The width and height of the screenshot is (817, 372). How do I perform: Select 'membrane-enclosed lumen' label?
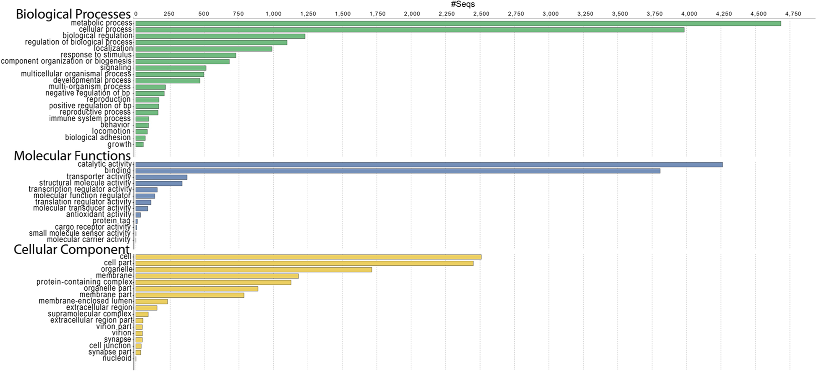(x=86, y=301)
